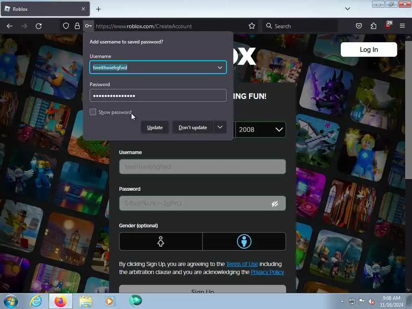Click the Log In button
412x309 pixels.
pyautogui.click(x=369, y=49)
